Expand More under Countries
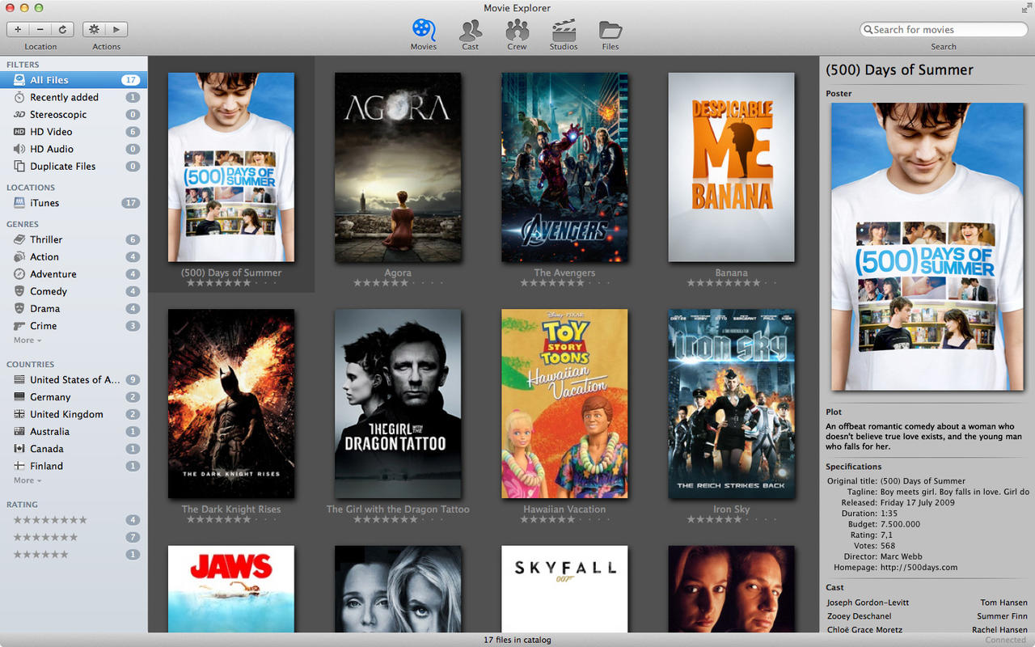The image size is (1035, 647). point(27,480)
